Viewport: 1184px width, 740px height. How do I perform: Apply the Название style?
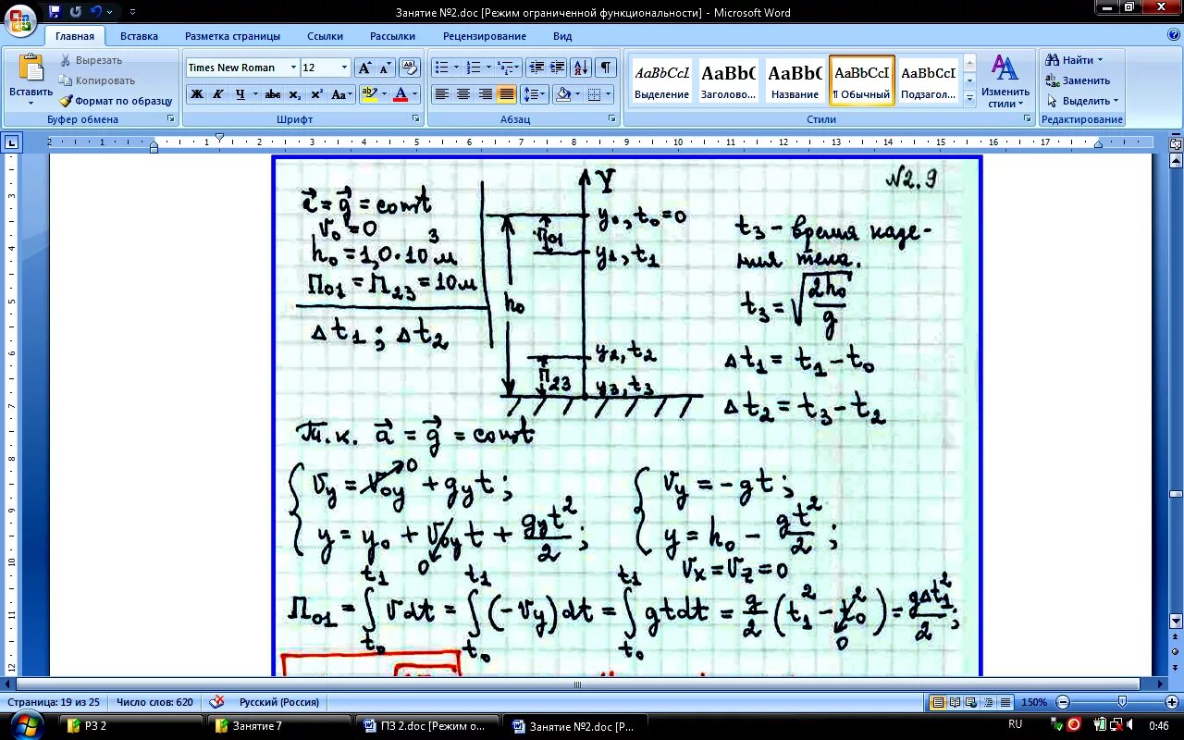795,81
